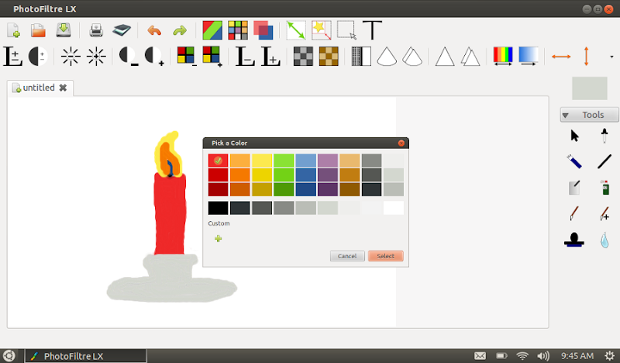Open Canvas size icon with yellow star
The height and width of the screenshot is (363, 620).
coord(321,30)
